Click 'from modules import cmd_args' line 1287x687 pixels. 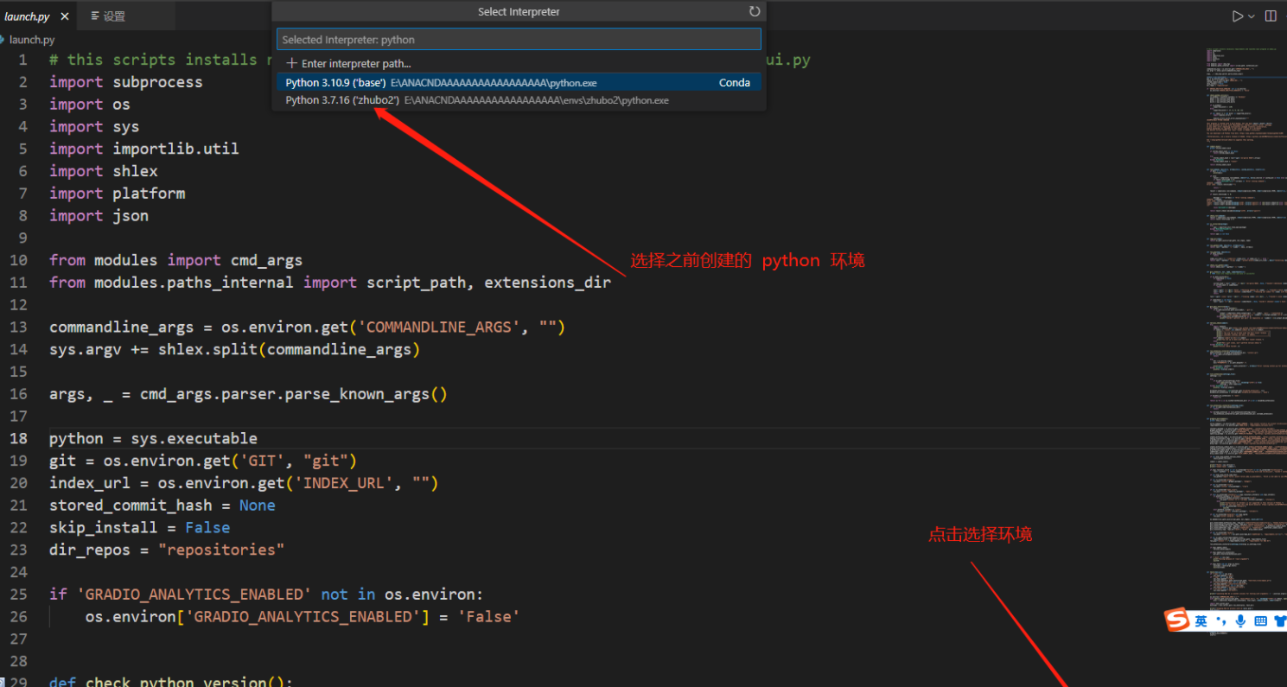176,260
